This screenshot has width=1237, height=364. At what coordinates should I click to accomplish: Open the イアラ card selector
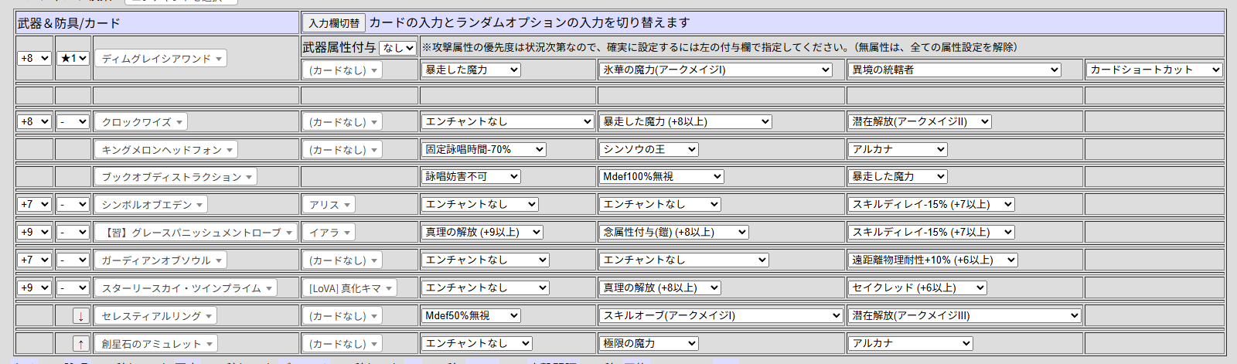[x=329, y=233]
